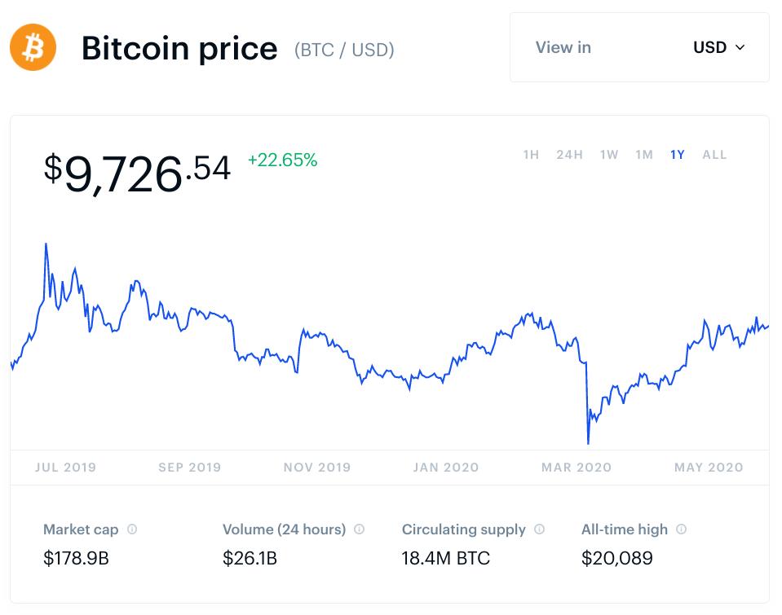Select the 24H time range
This screenshot has width=782, height=615.
(x=569, y=155)
